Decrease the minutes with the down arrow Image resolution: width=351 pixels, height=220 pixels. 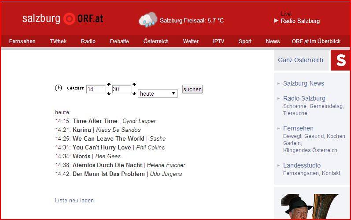(x=134, y=93)
